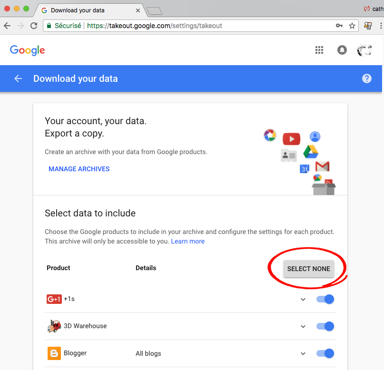Viewport: 384px width, 370px height.
Task: Click the browser back arrow
Action: [7, 26]
